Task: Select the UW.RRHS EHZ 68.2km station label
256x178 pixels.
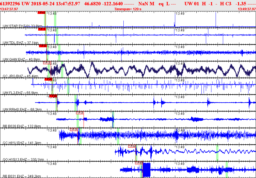Action: [x=21, y=110]
